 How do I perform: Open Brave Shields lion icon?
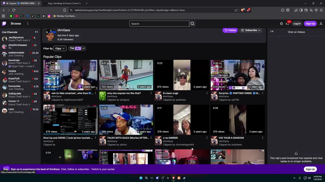click(x=242, y=10)
